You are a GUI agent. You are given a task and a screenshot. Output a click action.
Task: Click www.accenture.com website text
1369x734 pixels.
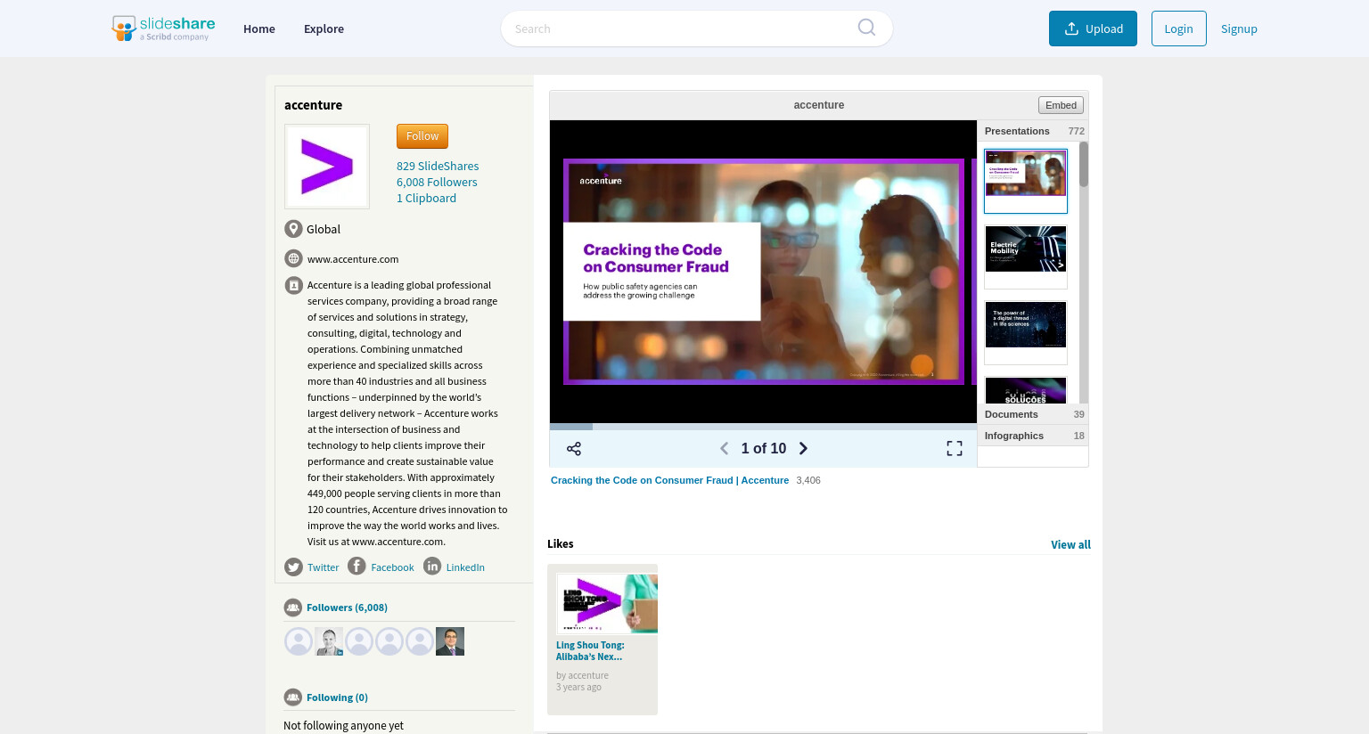(x=353, y=259)
